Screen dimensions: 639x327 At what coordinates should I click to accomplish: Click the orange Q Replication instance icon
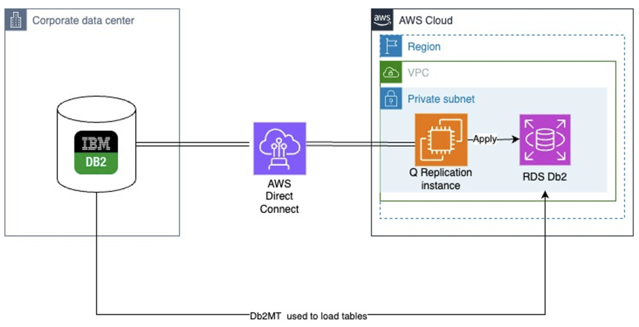(441, 140)
